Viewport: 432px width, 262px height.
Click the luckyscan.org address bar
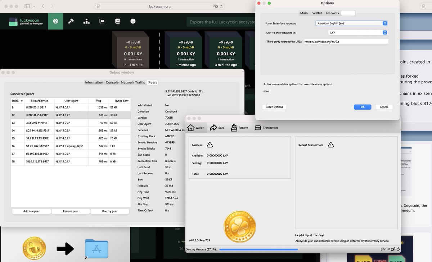coord(159,6)
